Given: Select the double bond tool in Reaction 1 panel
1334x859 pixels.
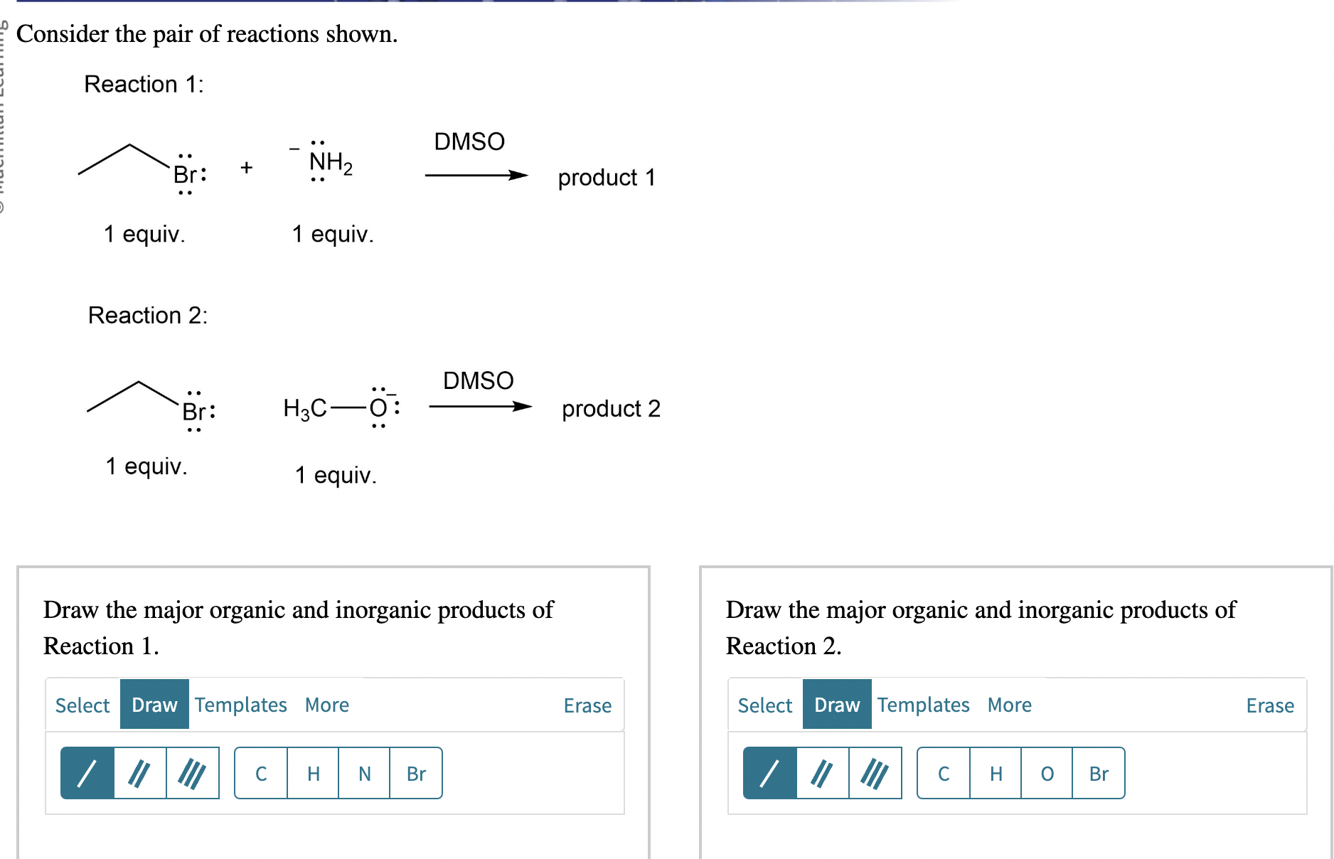Looking at the screenshot, I should click(x=139, y=774).
